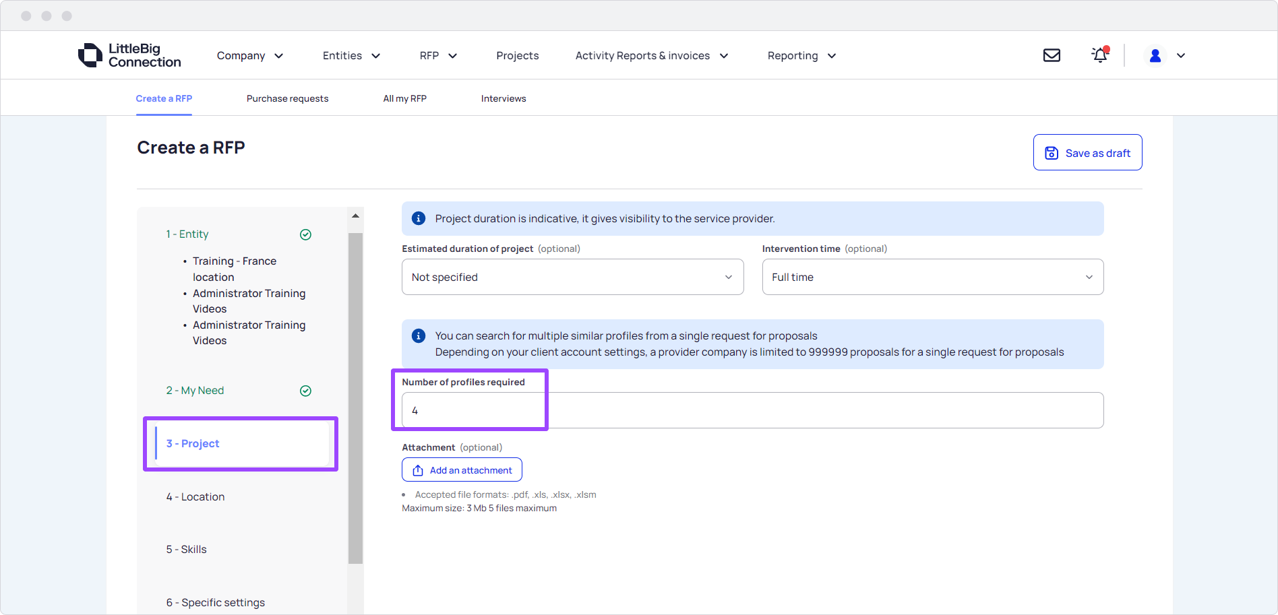Click the green checkmark next to 2 - My Need
Screen dimensions: 1278x615
point(305,391)
